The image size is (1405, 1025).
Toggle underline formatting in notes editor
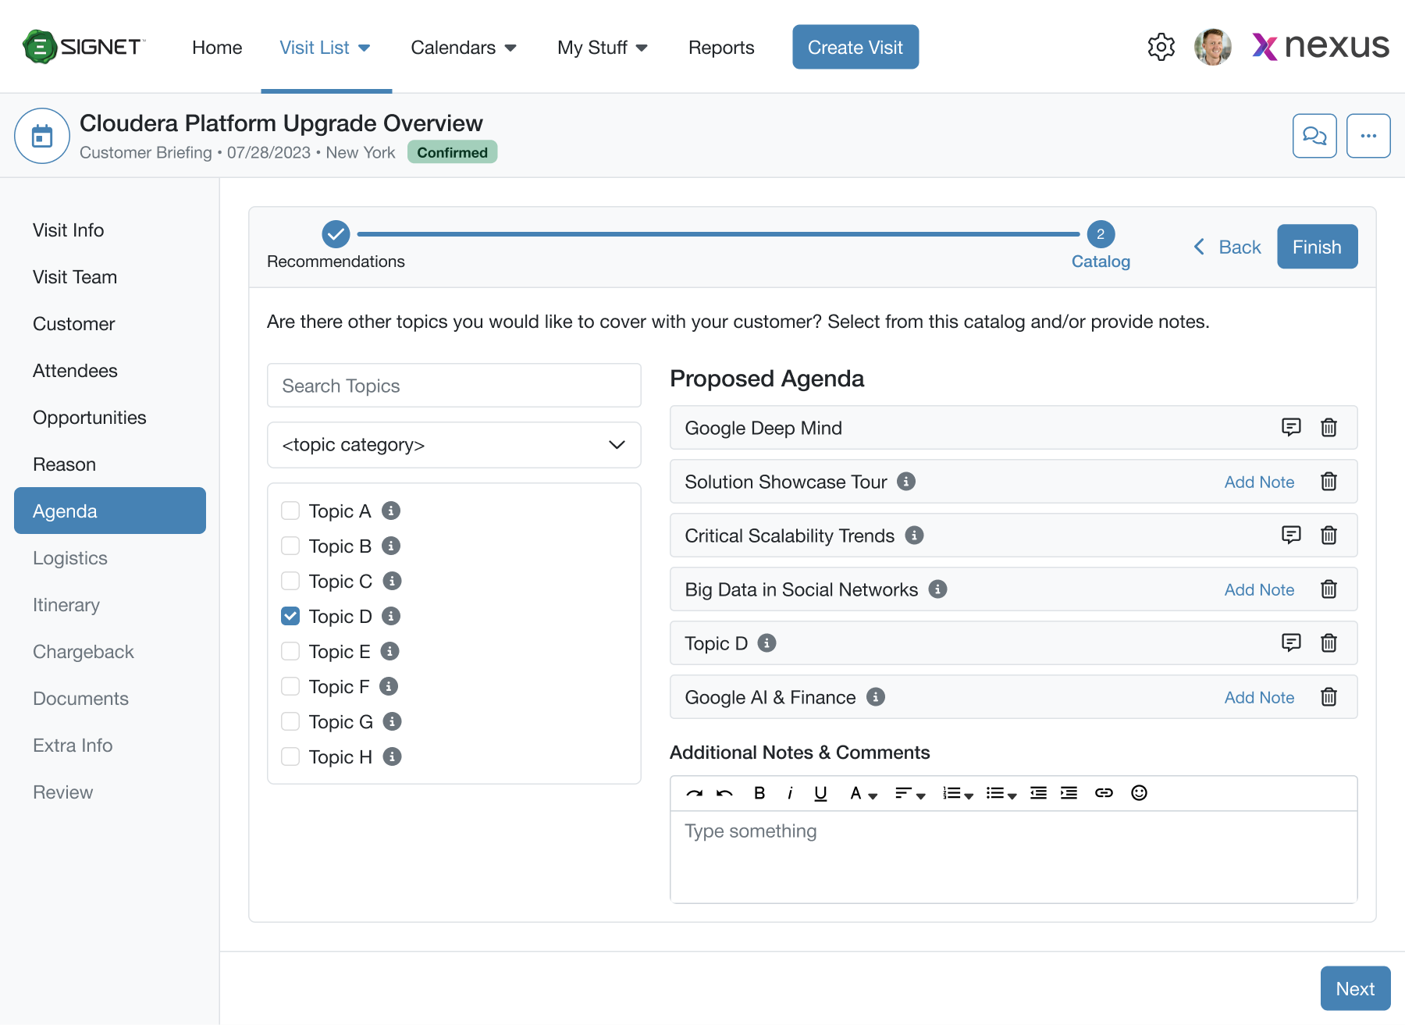point(820,793)
